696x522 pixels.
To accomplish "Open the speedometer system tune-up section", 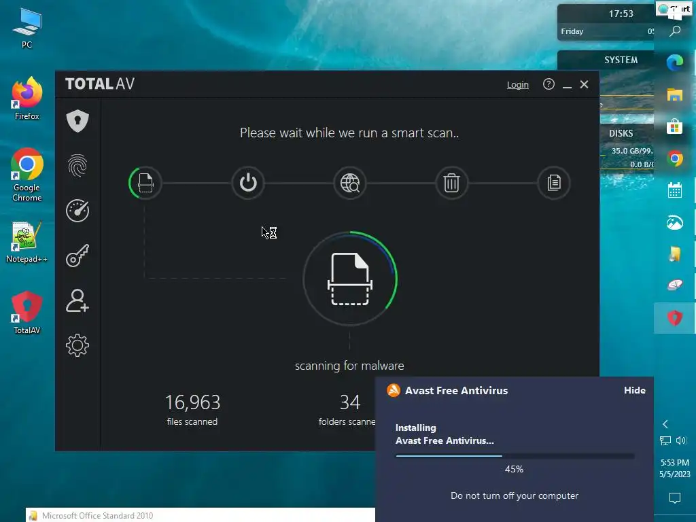I will click(x=77, y=211).
